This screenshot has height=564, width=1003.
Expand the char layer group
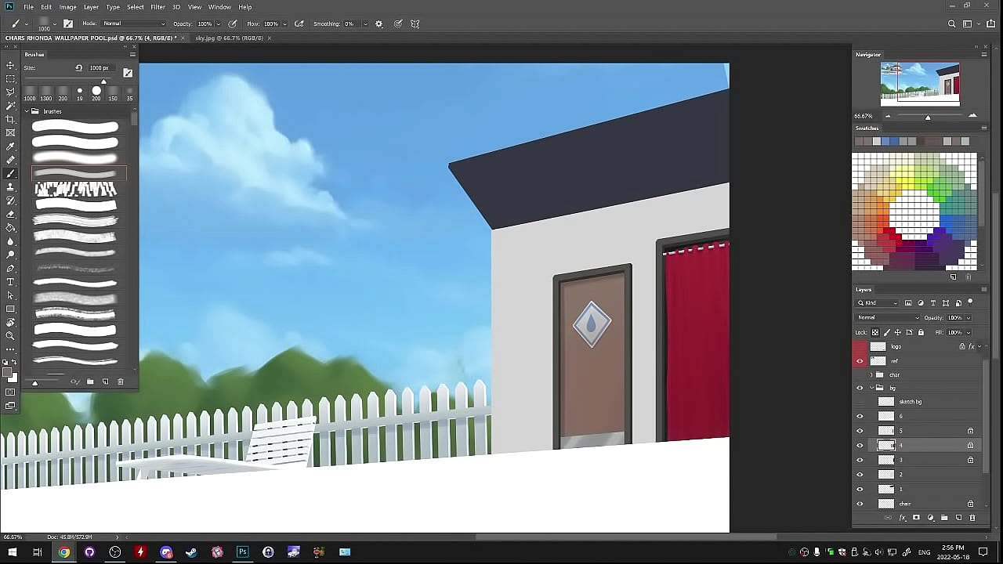point(871,375)
